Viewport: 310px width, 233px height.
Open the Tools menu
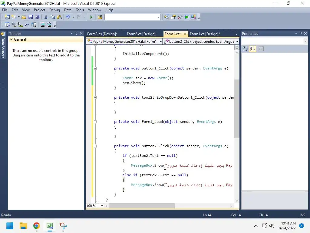click(80, 10)
